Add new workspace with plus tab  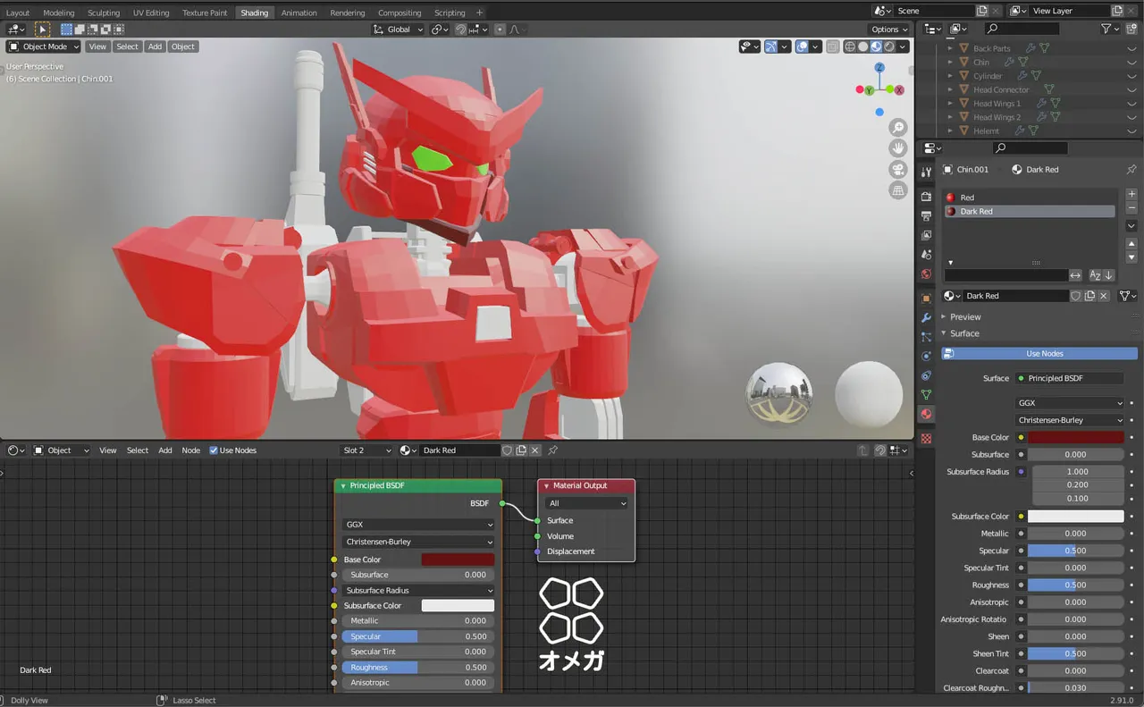479,13
